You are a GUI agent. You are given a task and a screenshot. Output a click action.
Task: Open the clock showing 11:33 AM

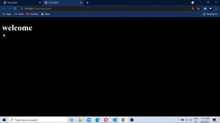click(x=205, y=120)
